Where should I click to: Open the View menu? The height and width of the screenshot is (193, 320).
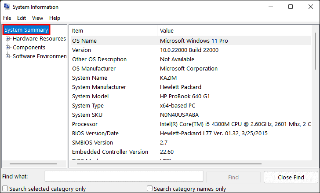[x=37, y=18]
